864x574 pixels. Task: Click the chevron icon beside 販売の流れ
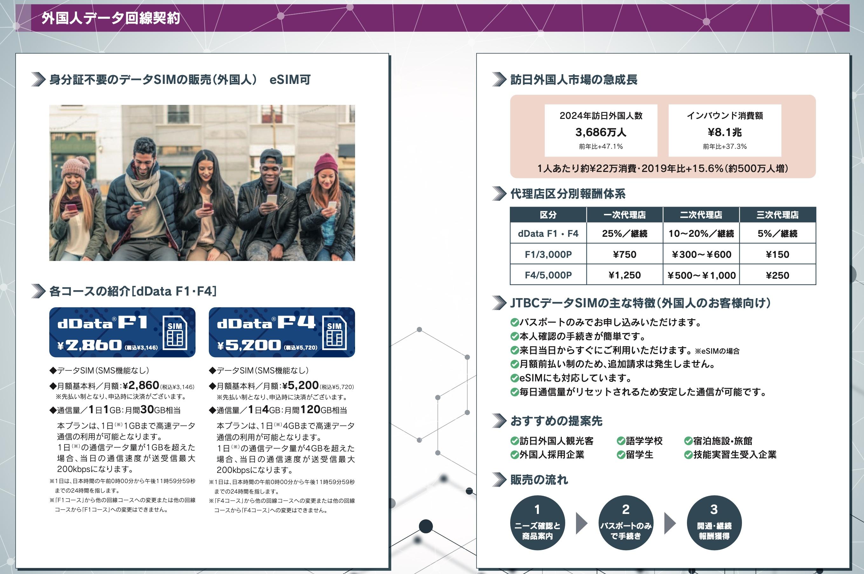point(499,480)
